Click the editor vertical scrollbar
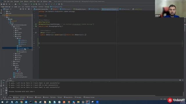This screenshot has height=104, width=186. pos(182,44)
